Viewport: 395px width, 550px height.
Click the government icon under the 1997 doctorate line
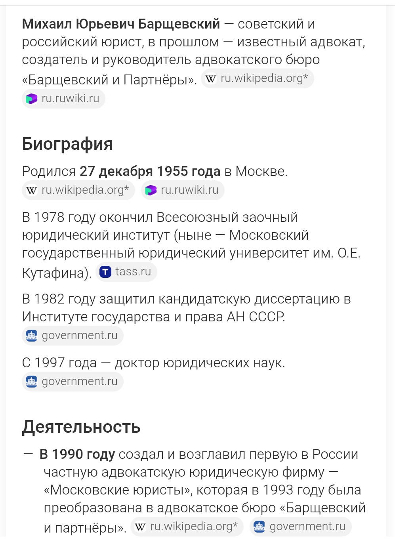tap(32, 382)
